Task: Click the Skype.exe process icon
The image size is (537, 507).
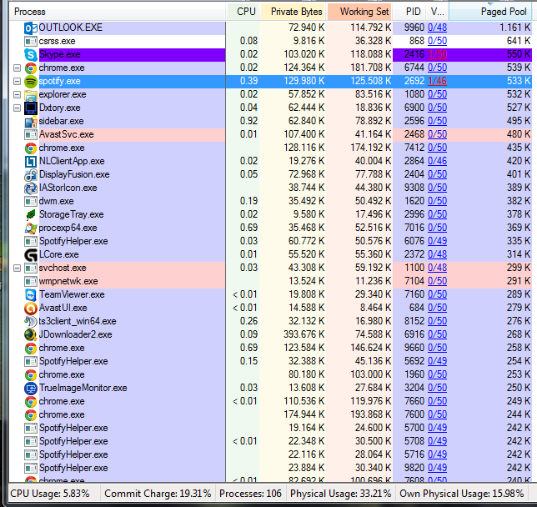Action: [x=31, y=54]
